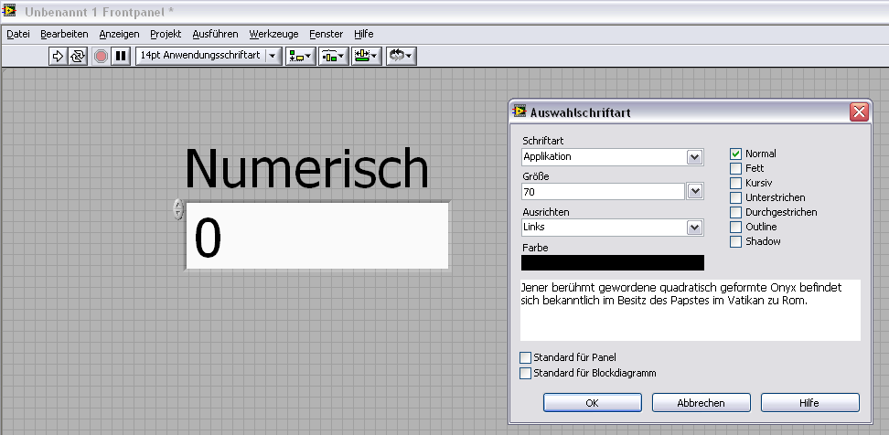Click the Pause toolbar icon

(120, 56)
